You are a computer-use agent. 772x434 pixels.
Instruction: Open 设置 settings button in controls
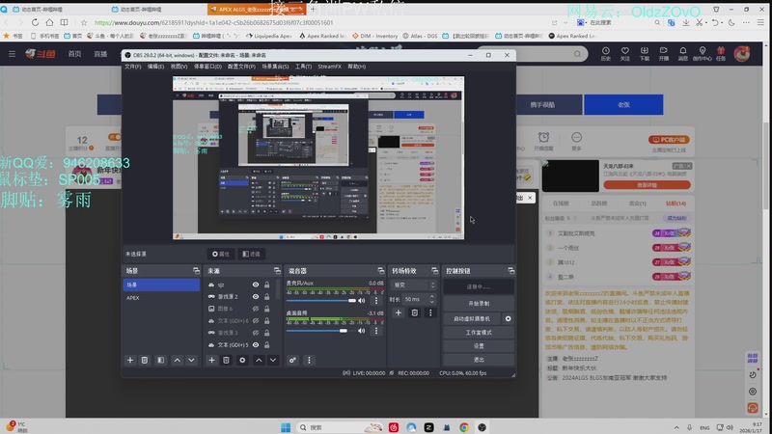tap(479, 346)
